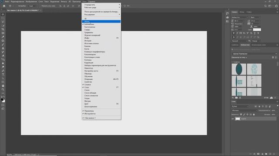Open auto-select Слой dropdown in options bar

pos(33,6)
